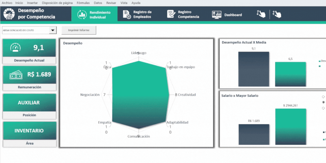Screen dimensions: 326x163
Task: Click the Rendimiento Individual chart icon
Action: 81,15
